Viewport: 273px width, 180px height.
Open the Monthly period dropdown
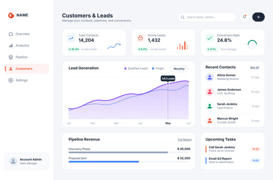[x=179, y=69]
